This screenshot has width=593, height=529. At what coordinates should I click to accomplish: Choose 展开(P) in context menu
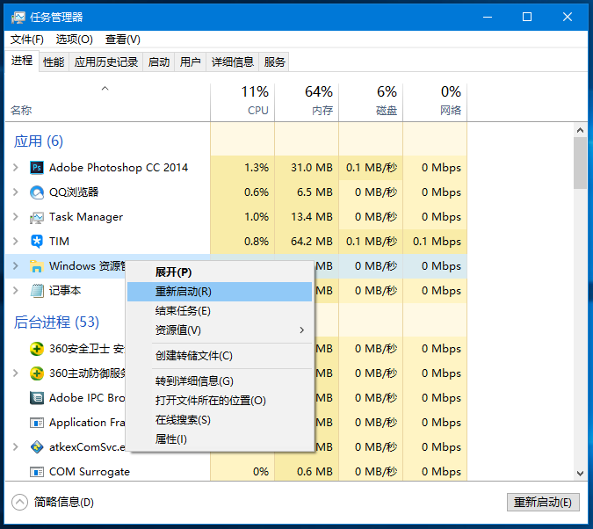(220, 272)
